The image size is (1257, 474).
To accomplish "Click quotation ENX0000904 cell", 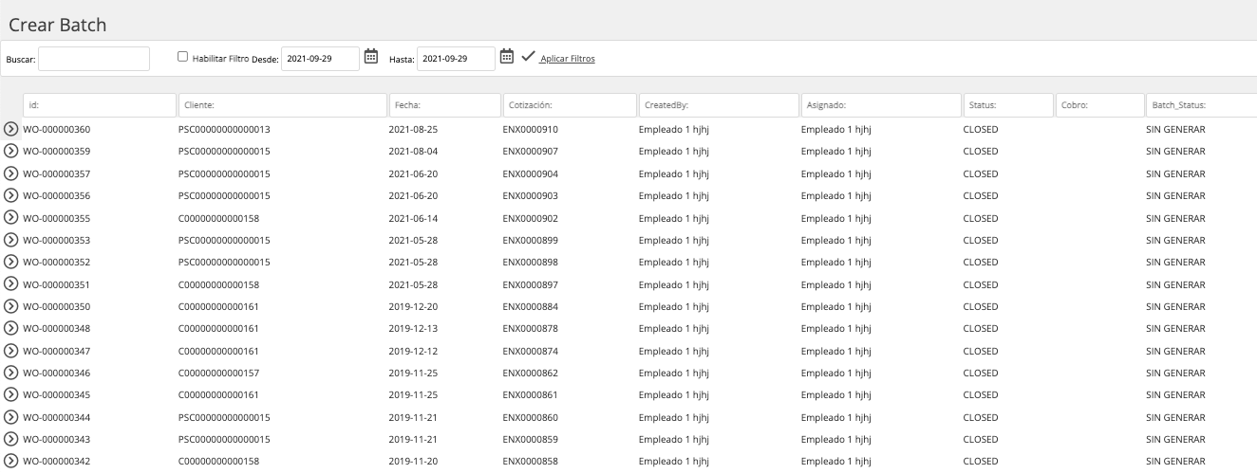I will [x=531, y=173].
